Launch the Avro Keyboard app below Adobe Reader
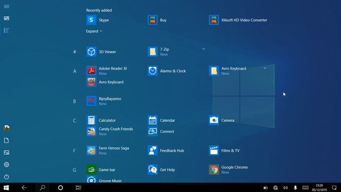Image resolution: width=341 pixels, height=192 pixels. [x=105, y=82]
